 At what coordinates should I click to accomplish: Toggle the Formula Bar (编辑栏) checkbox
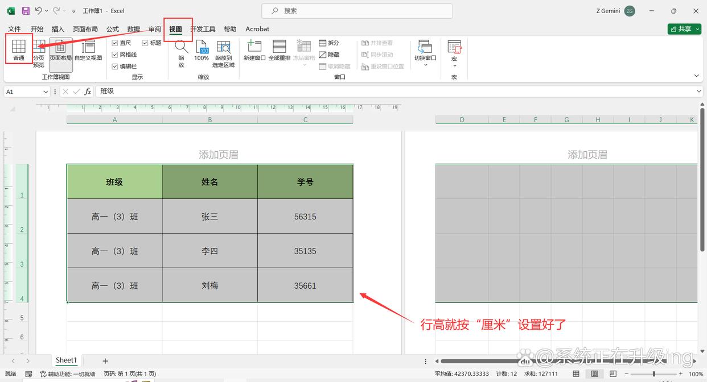125,66
